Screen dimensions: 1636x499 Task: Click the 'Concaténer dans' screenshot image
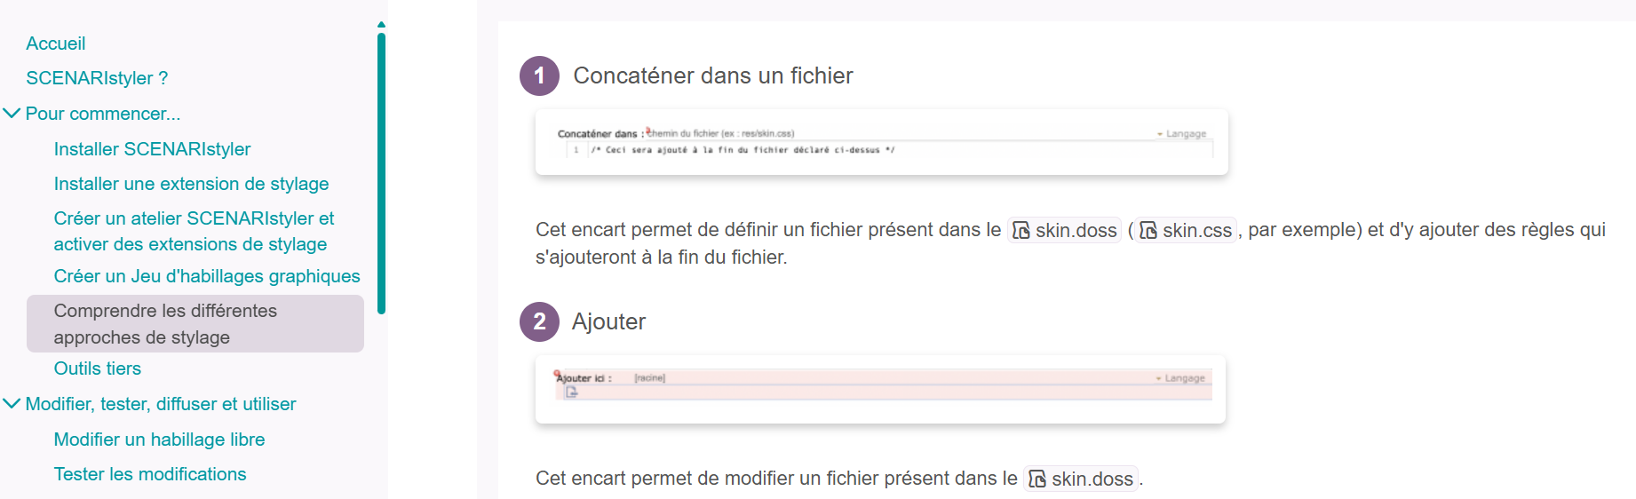click(x=881, y=142)
